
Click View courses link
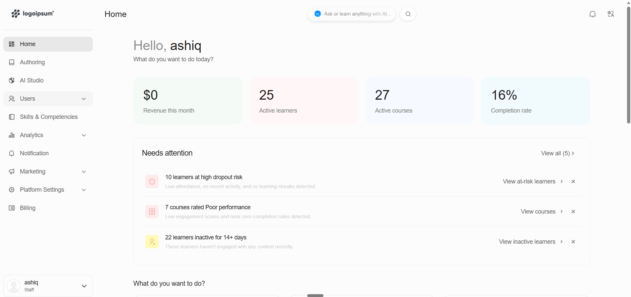point(542,212)
